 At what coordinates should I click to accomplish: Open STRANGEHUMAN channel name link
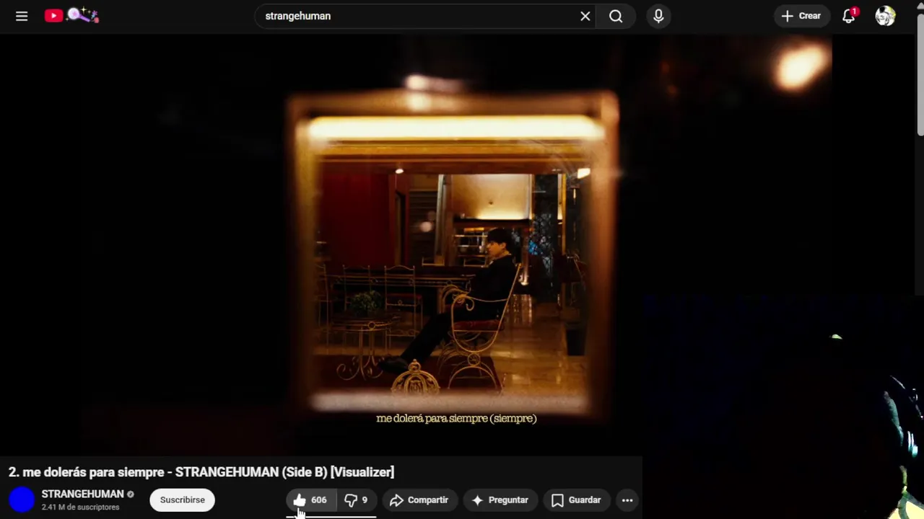click(x=82, y=494)
